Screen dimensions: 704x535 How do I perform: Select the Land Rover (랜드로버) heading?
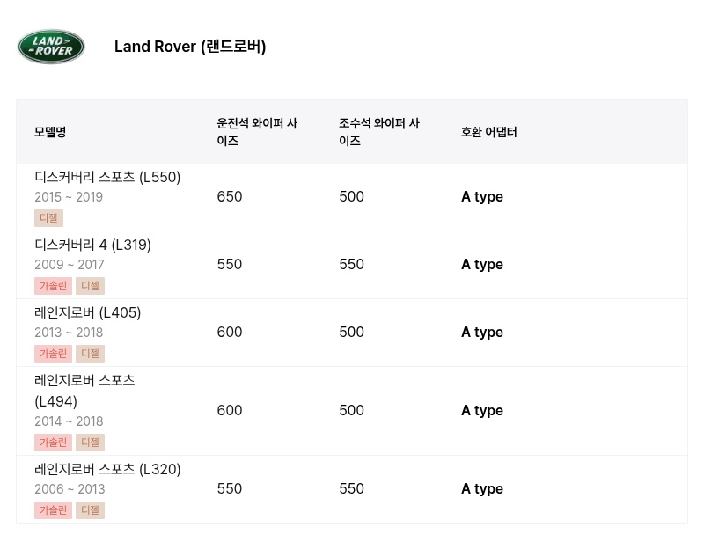tap(190, 47)
